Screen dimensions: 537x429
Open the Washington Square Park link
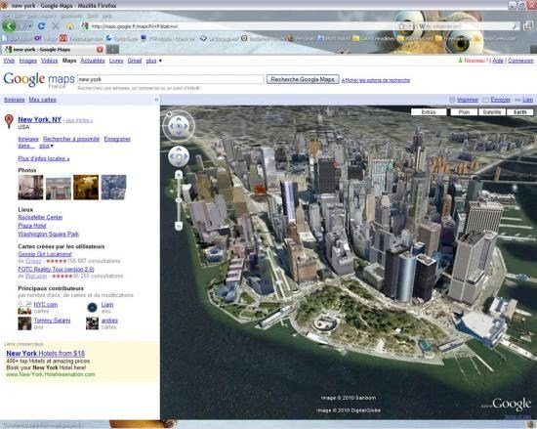pos(48,234)
